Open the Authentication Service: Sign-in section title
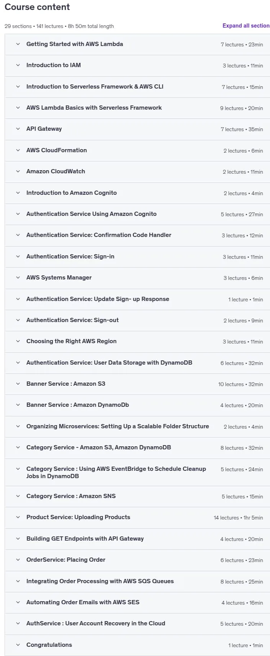Viewport: 270px width, 656px height. [x=70, y=256]
